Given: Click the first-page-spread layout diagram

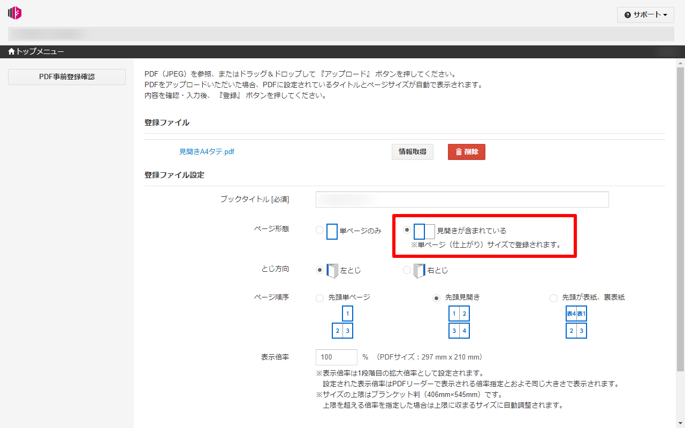Looking at the screenshot, I should 459,322.
